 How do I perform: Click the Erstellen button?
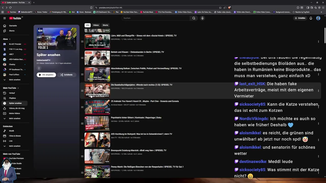[x=300, y=18]
